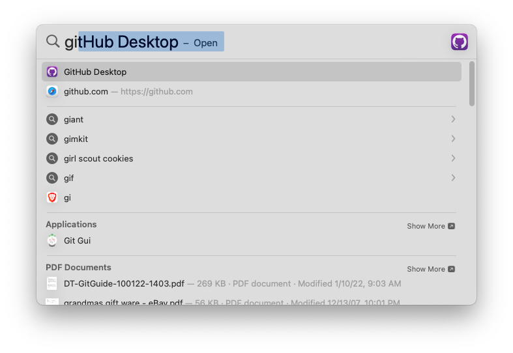The width and height of the screenshot is (513, 353).
Task: Click the DT-GitGuide PDF document icon
Action: (52, 283)
